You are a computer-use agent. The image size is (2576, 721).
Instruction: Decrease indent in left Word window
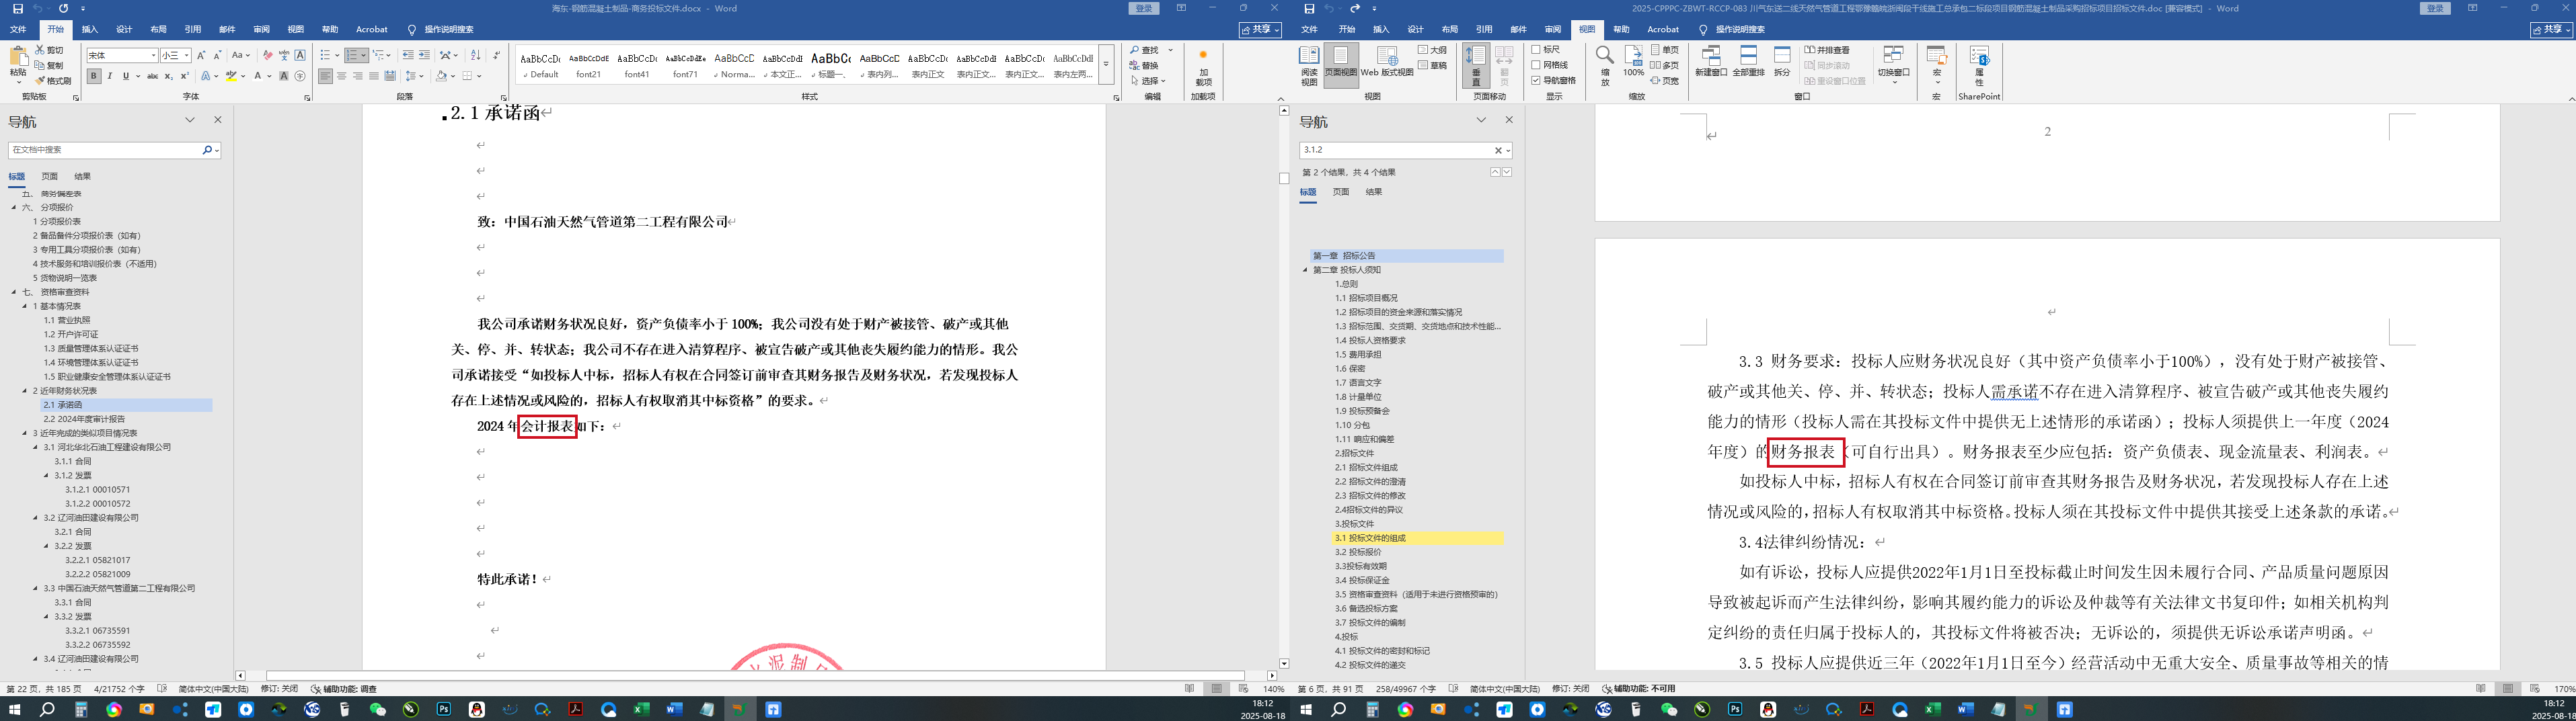pos(408,55)
